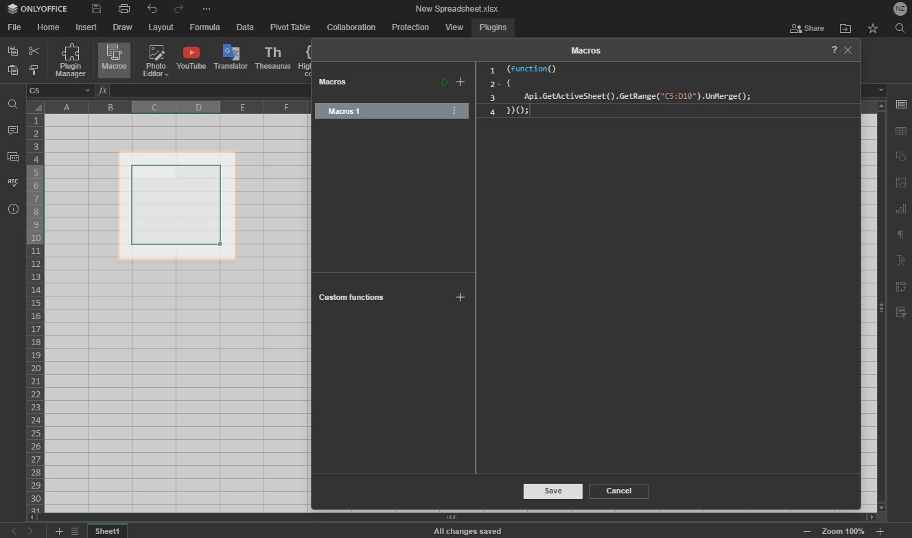Click the Macros toolbar button

pos(114,60)
